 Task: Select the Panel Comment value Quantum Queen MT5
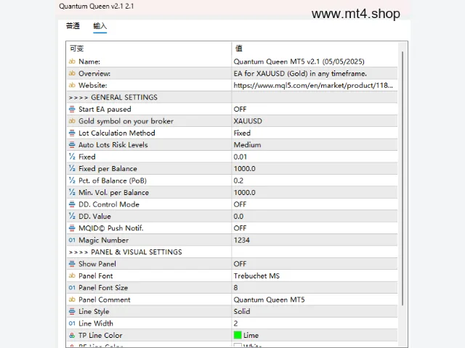(315, 299)
